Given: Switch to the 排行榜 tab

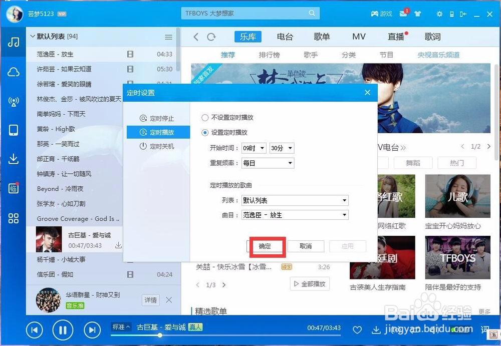Looking at the screenshot, I should 270,55.
